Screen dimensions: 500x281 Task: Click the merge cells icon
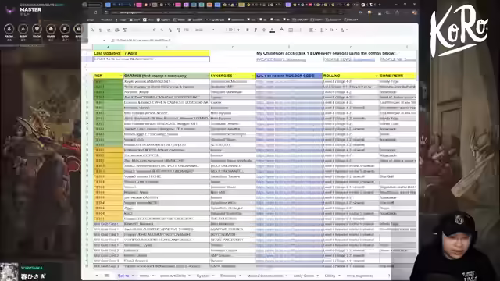(298, 30)
